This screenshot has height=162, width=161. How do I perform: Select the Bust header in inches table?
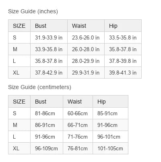click(x=49, y=26)
